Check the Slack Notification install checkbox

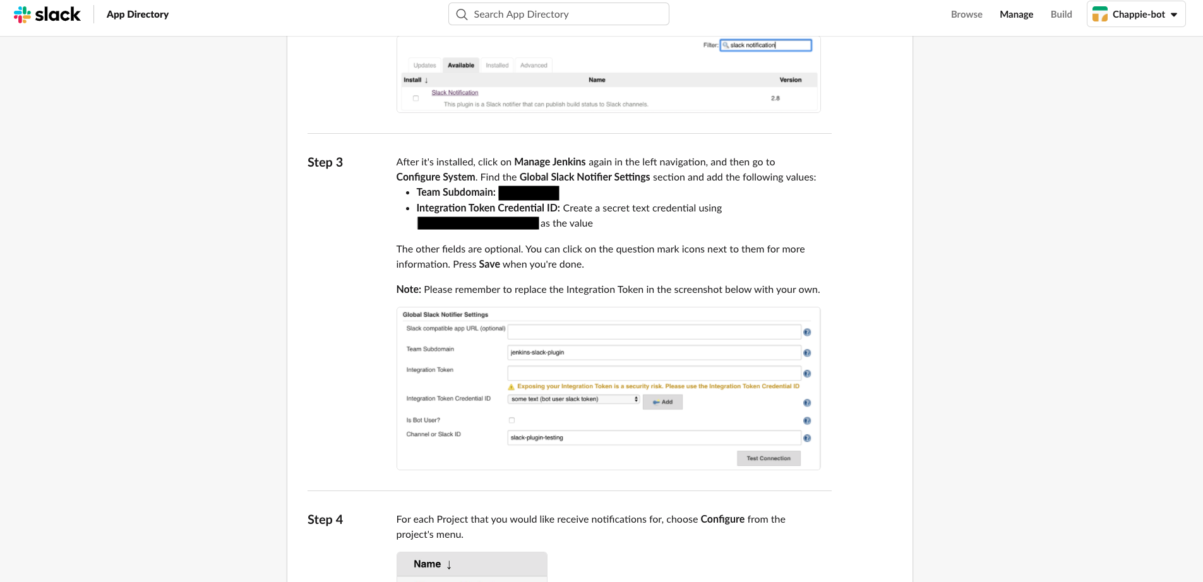click(x=416, y=98)
